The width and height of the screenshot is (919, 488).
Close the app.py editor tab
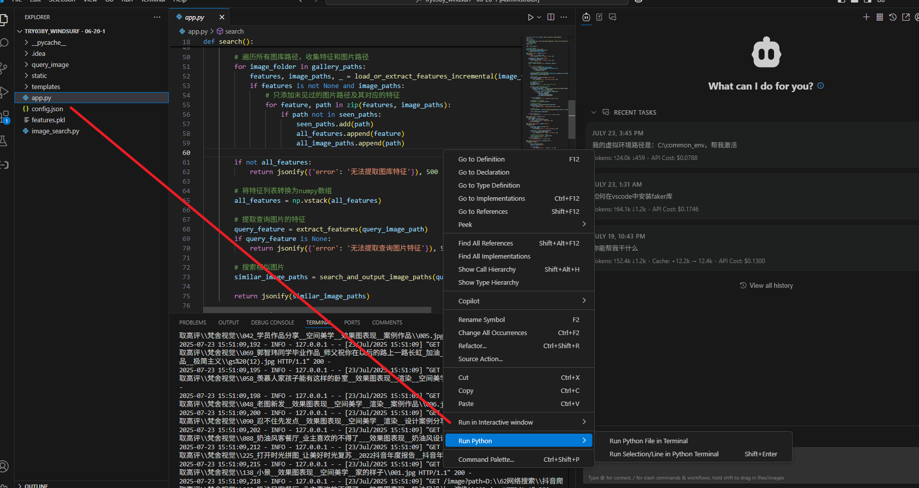click(221, 17)
